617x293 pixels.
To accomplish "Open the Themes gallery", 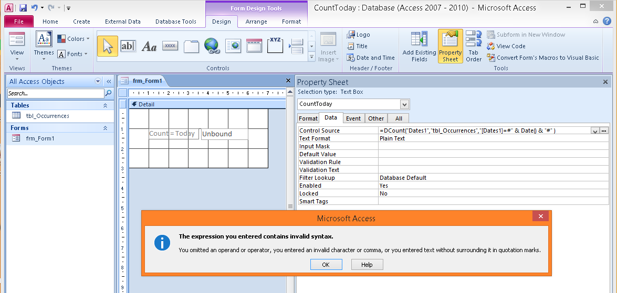I will 44,45.
